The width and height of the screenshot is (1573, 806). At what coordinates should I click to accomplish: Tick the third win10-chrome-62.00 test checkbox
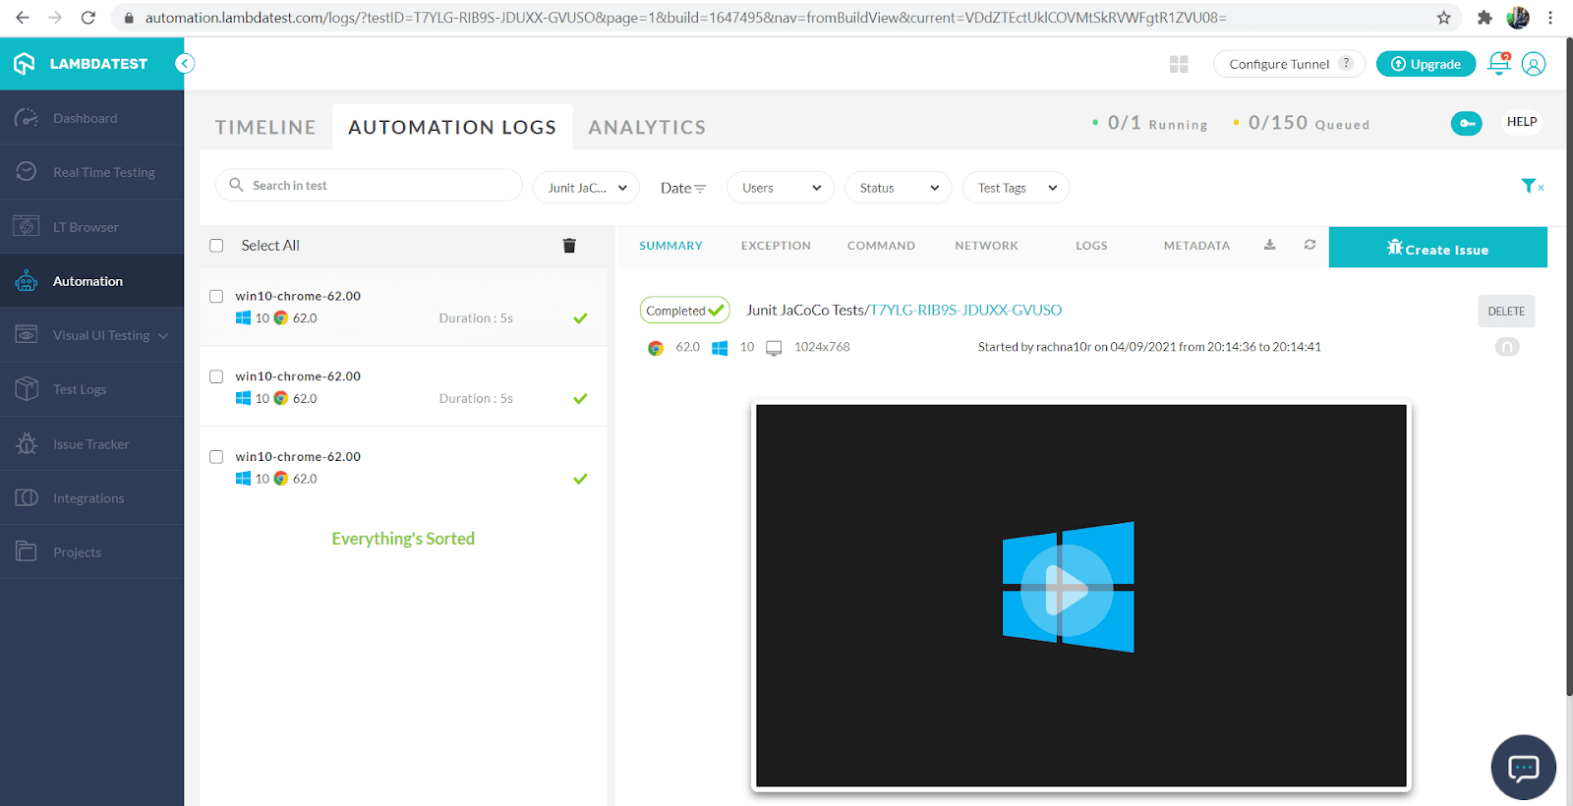click(216, 457)
